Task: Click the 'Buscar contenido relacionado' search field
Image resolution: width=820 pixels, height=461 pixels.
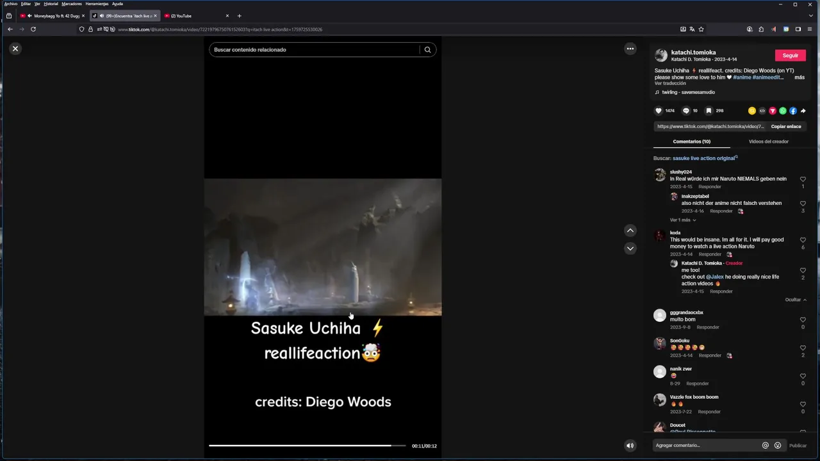Action: click(314, 50)
